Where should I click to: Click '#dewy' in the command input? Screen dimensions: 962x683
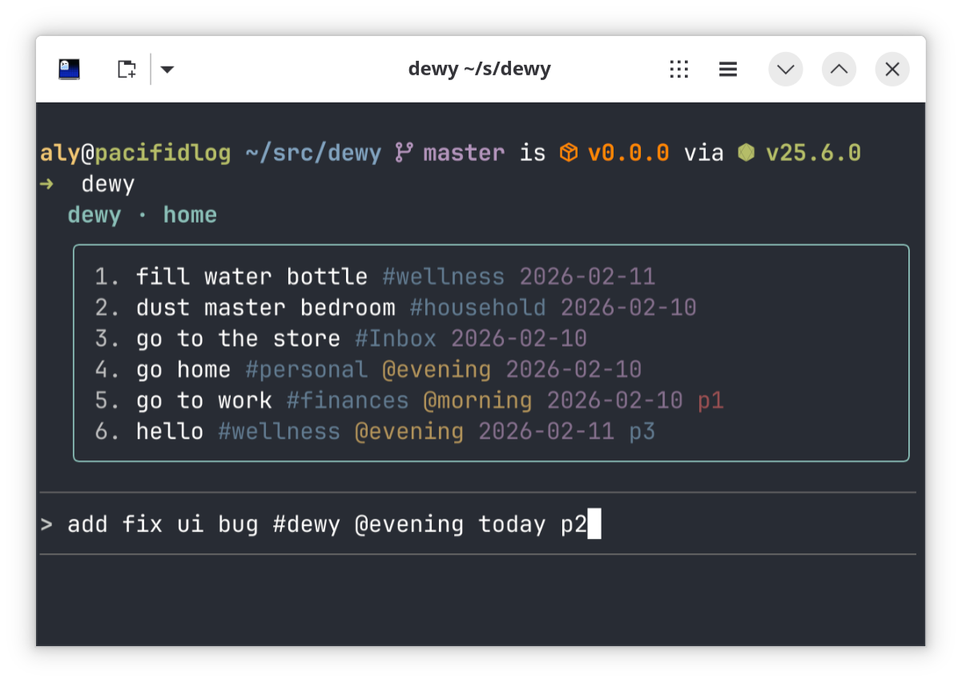pyautogui.click(x=307, y=525)
